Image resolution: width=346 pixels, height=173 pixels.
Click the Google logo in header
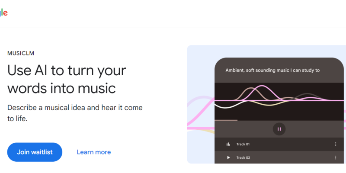click(x=3, y=13)
